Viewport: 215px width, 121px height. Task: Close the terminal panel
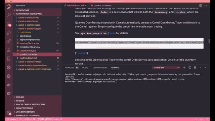point(206,68)
